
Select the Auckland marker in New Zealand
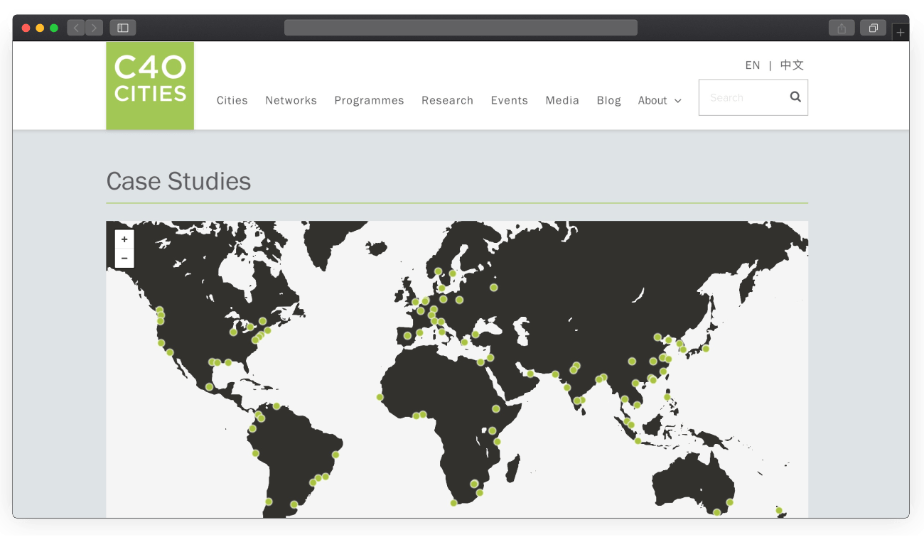coord(779,510)
